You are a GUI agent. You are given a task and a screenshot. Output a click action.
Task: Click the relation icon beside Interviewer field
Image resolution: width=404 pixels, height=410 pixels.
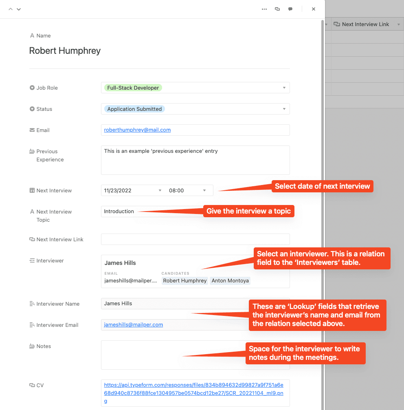[x=32, y=260]
